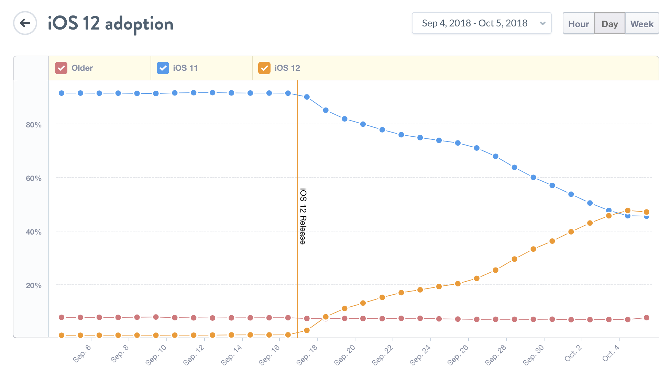Toggle the Older series checkbox
Screen dimensions: 671x375
[61, 68]
